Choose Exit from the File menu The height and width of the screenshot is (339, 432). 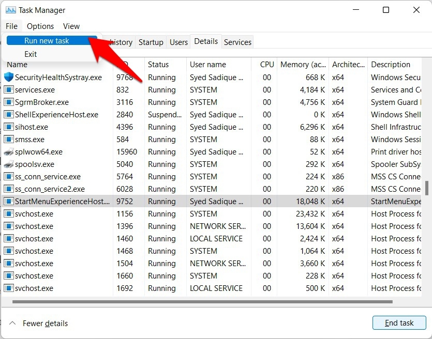click(x=31, y=54)
